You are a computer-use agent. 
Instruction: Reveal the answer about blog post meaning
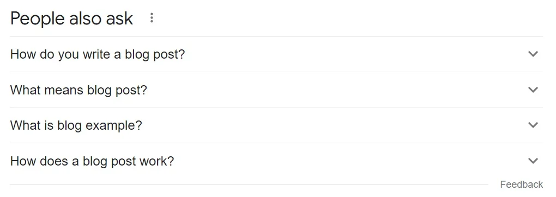point(276,90)
